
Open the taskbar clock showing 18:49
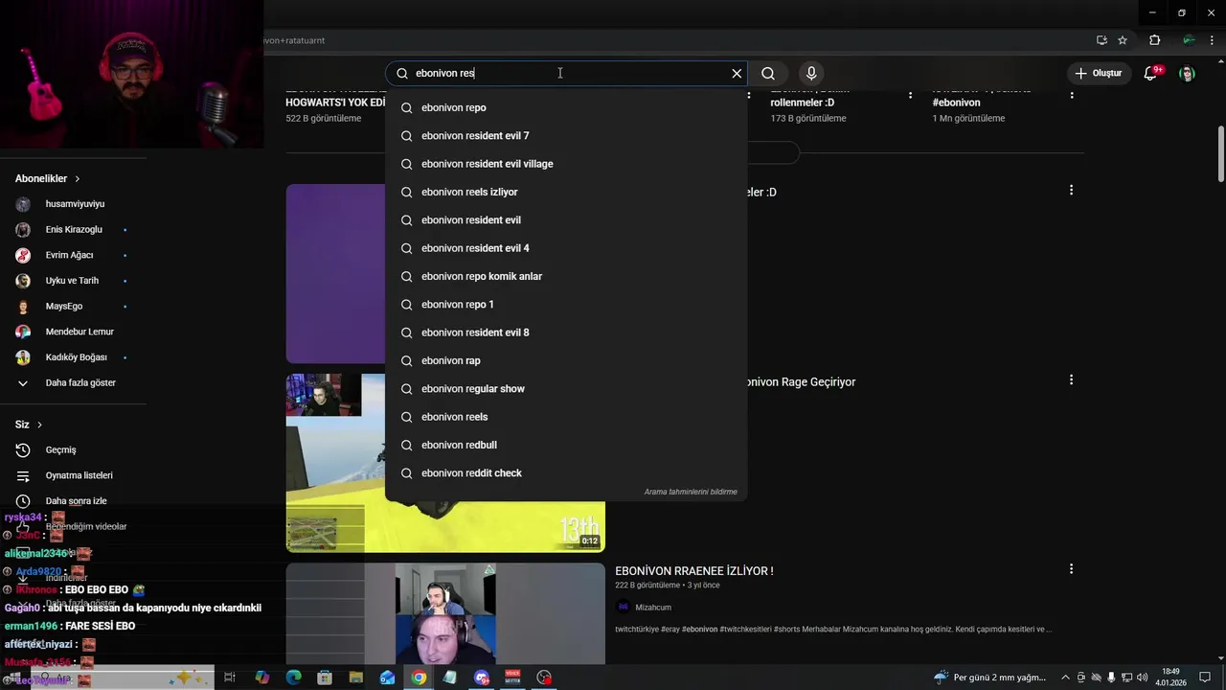(x=1170, y=678)
